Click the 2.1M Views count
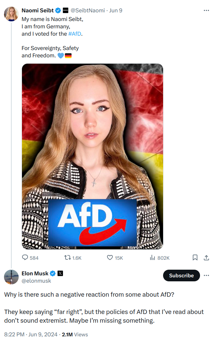 (x=75, y=334)
